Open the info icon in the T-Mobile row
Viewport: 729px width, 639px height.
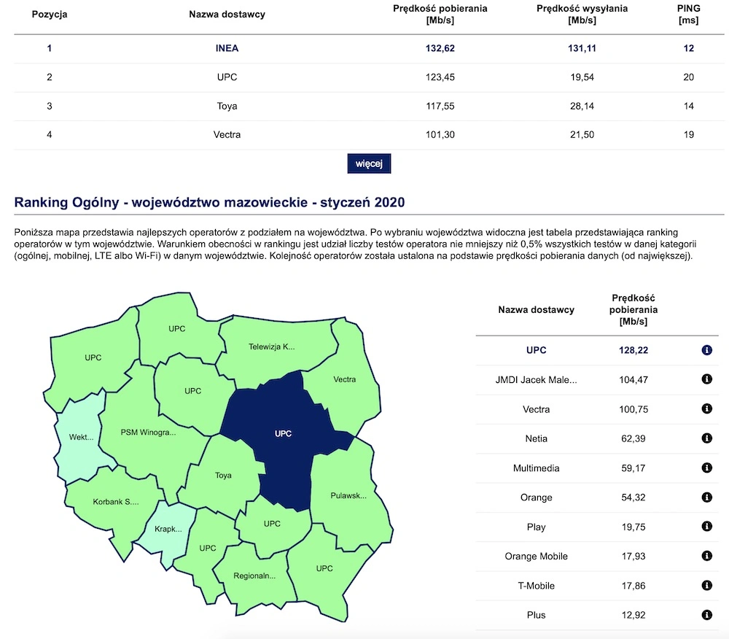pyautogui.click(x=706, y=586)
